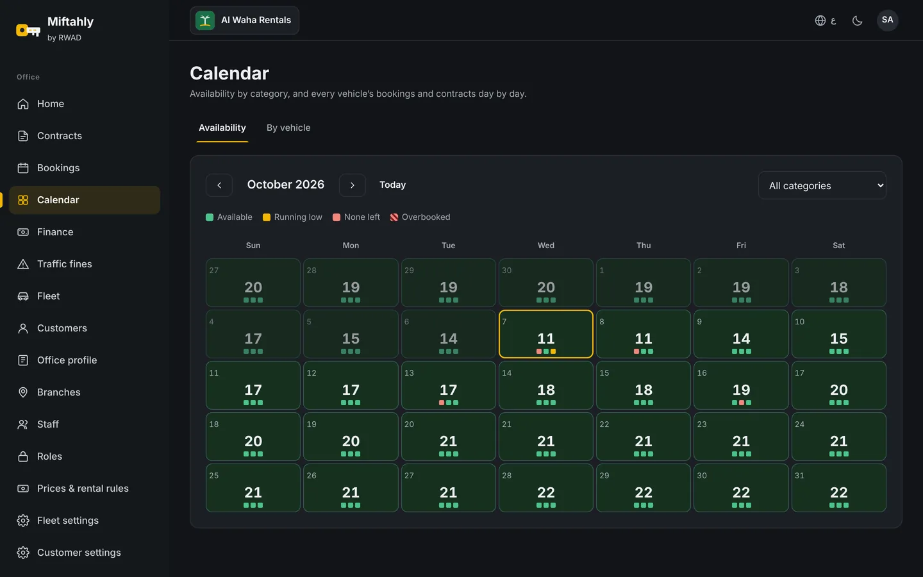Click the Fleet settings gear icon
The height and width of the screenshot is (577, 923).
tap(23, 521)
